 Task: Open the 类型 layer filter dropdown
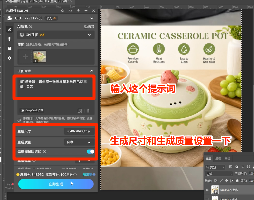click(215, 167)
